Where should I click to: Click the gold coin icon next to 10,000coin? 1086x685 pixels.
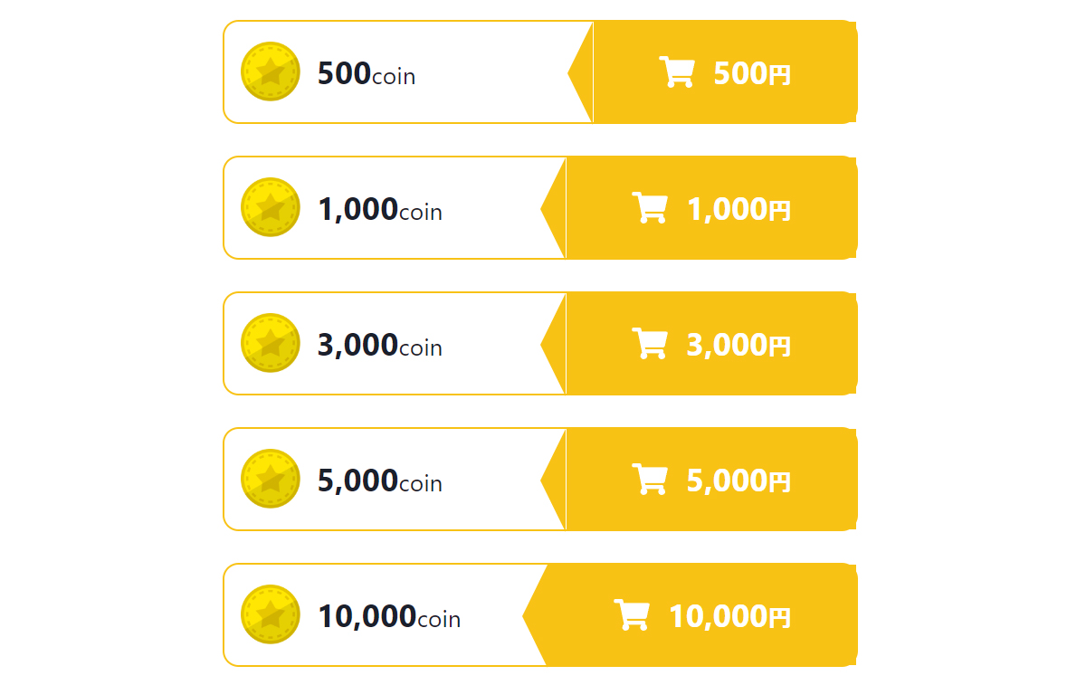coord(270,614)
